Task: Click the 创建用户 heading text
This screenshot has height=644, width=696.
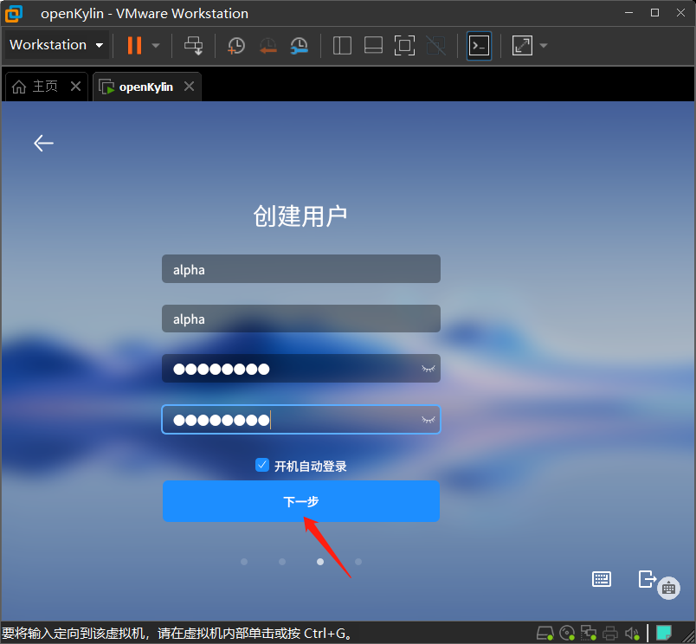Action: [x=300, y=216]
